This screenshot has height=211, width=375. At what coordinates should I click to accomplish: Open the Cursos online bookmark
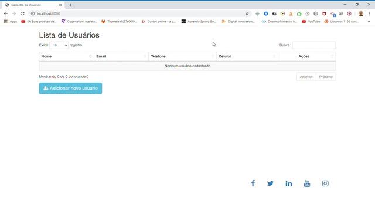[x=159, y=21]
